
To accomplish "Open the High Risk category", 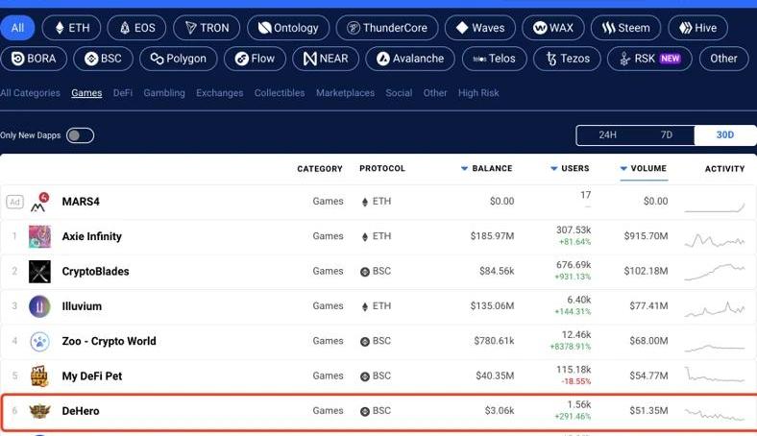I will pyautogui.click(x=478, y=93).
